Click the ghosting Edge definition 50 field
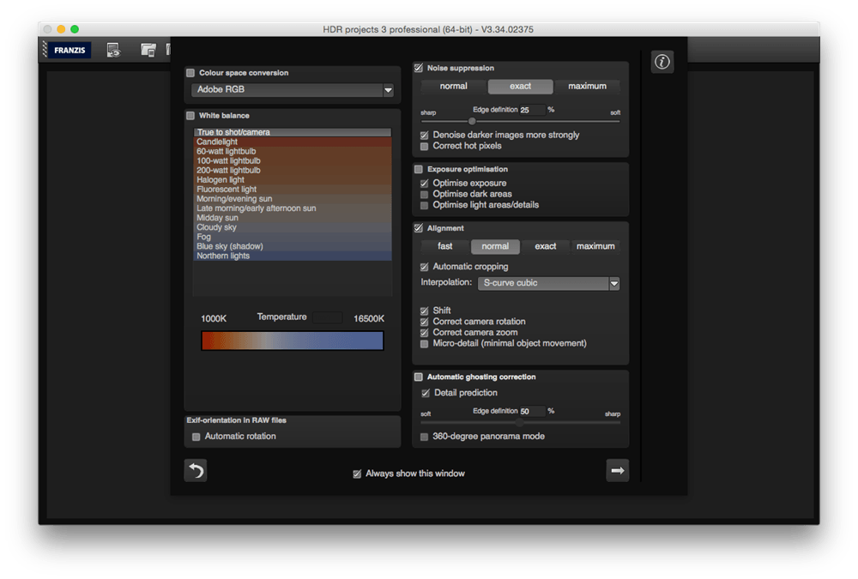Screen dimensions: 858x579 pos(532,411)
